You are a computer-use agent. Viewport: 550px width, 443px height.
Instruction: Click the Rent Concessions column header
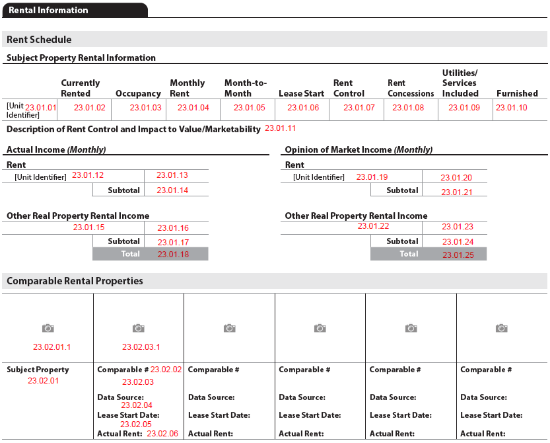(411, 88)
